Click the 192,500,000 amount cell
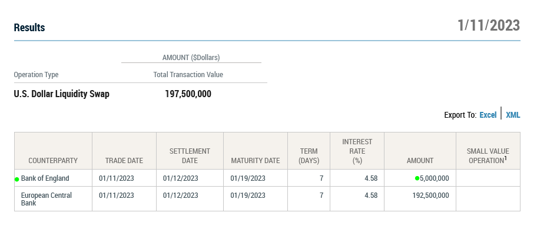Viewport: 547px width, 232px height. (420, 199)
